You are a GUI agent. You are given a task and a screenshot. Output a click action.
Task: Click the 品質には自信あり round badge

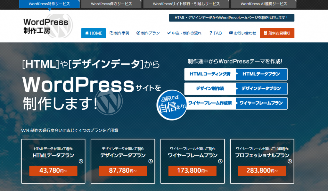pos(172,105)
